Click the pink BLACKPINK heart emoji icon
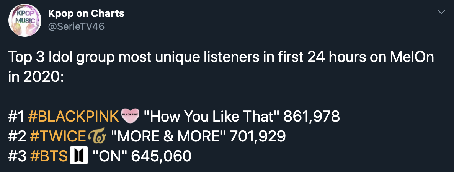 (130, 116)
